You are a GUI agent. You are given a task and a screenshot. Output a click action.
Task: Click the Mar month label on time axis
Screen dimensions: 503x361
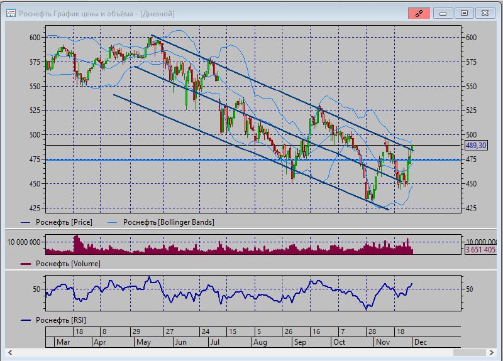point(64,342)
